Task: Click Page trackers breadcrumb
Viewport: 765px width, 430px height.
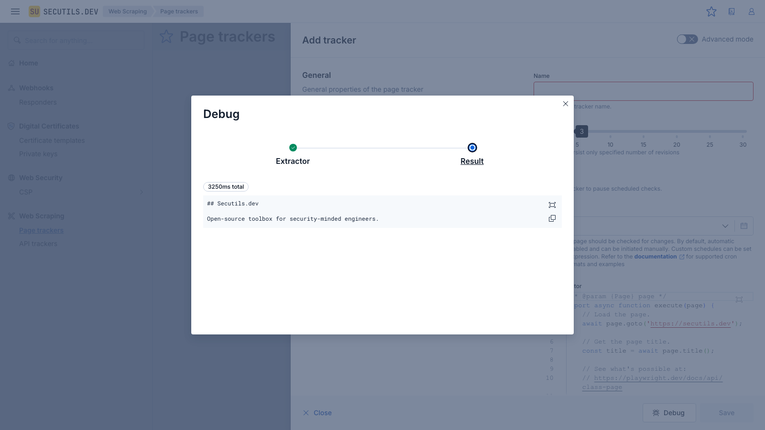Action: (x=179, y=11)
